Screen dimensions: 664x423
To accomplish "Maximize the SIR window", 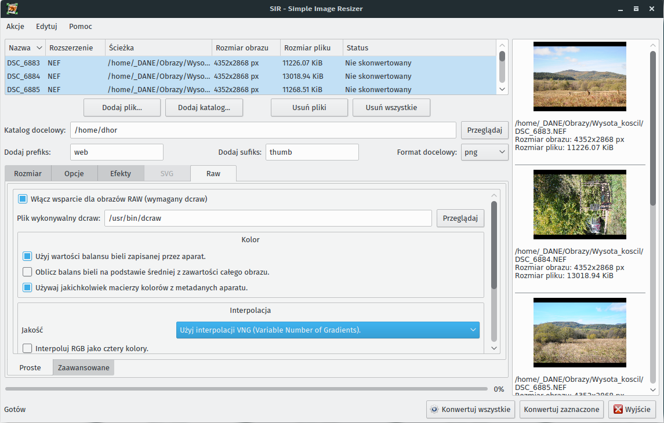I will click(636, 9).
